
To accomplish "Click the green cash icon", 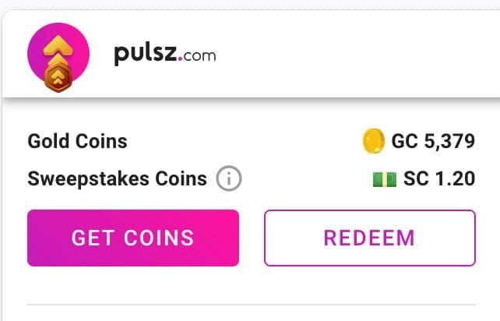I will coord(385,179).
